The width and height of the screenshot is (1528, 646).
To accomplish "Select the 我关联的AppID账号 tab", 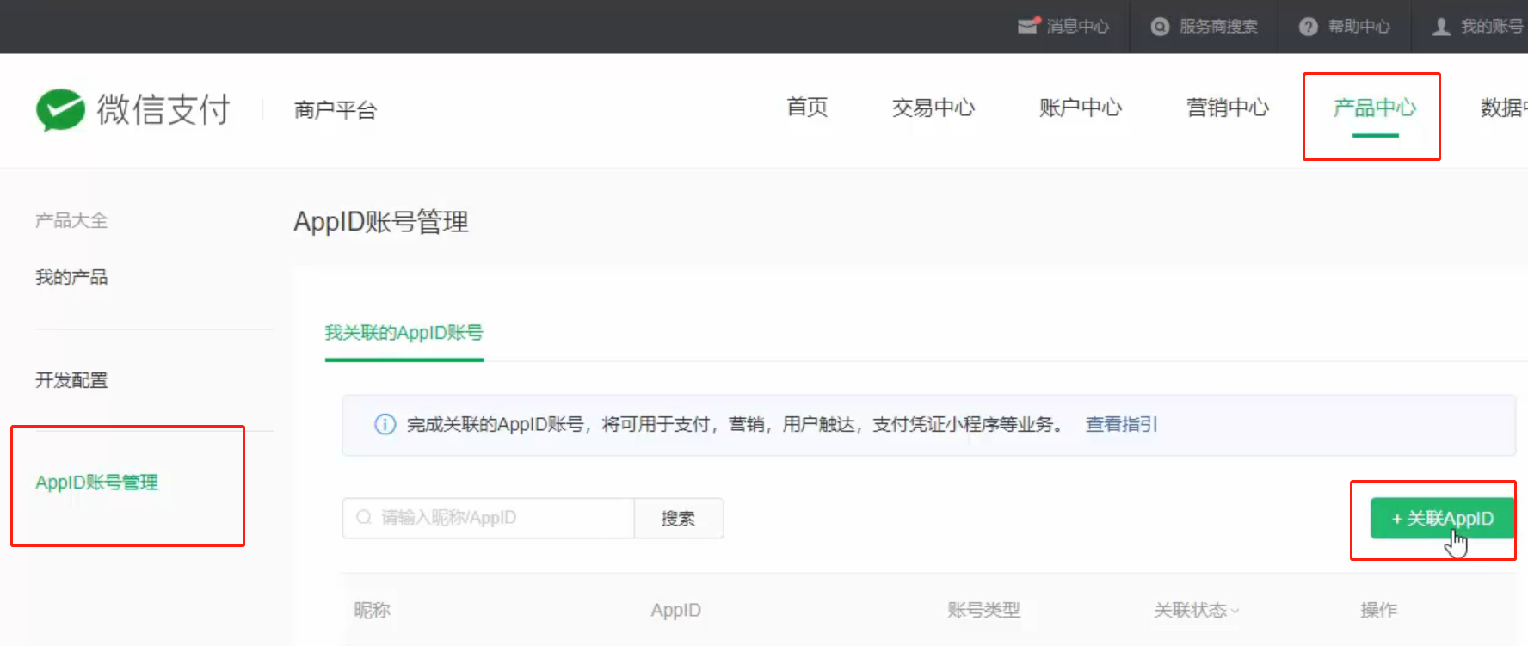I will [x=404, y=333].
